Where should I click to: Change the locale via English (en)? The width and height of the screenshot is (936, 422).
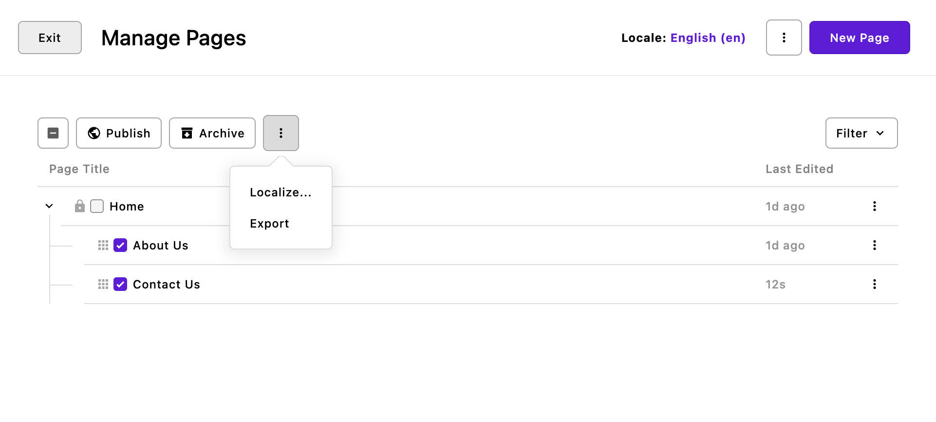pyautogui.click(x=708, y=38)
